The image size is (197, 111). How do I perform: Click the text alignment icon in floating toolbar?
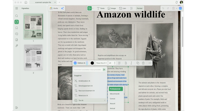click(x=119, y=63)
